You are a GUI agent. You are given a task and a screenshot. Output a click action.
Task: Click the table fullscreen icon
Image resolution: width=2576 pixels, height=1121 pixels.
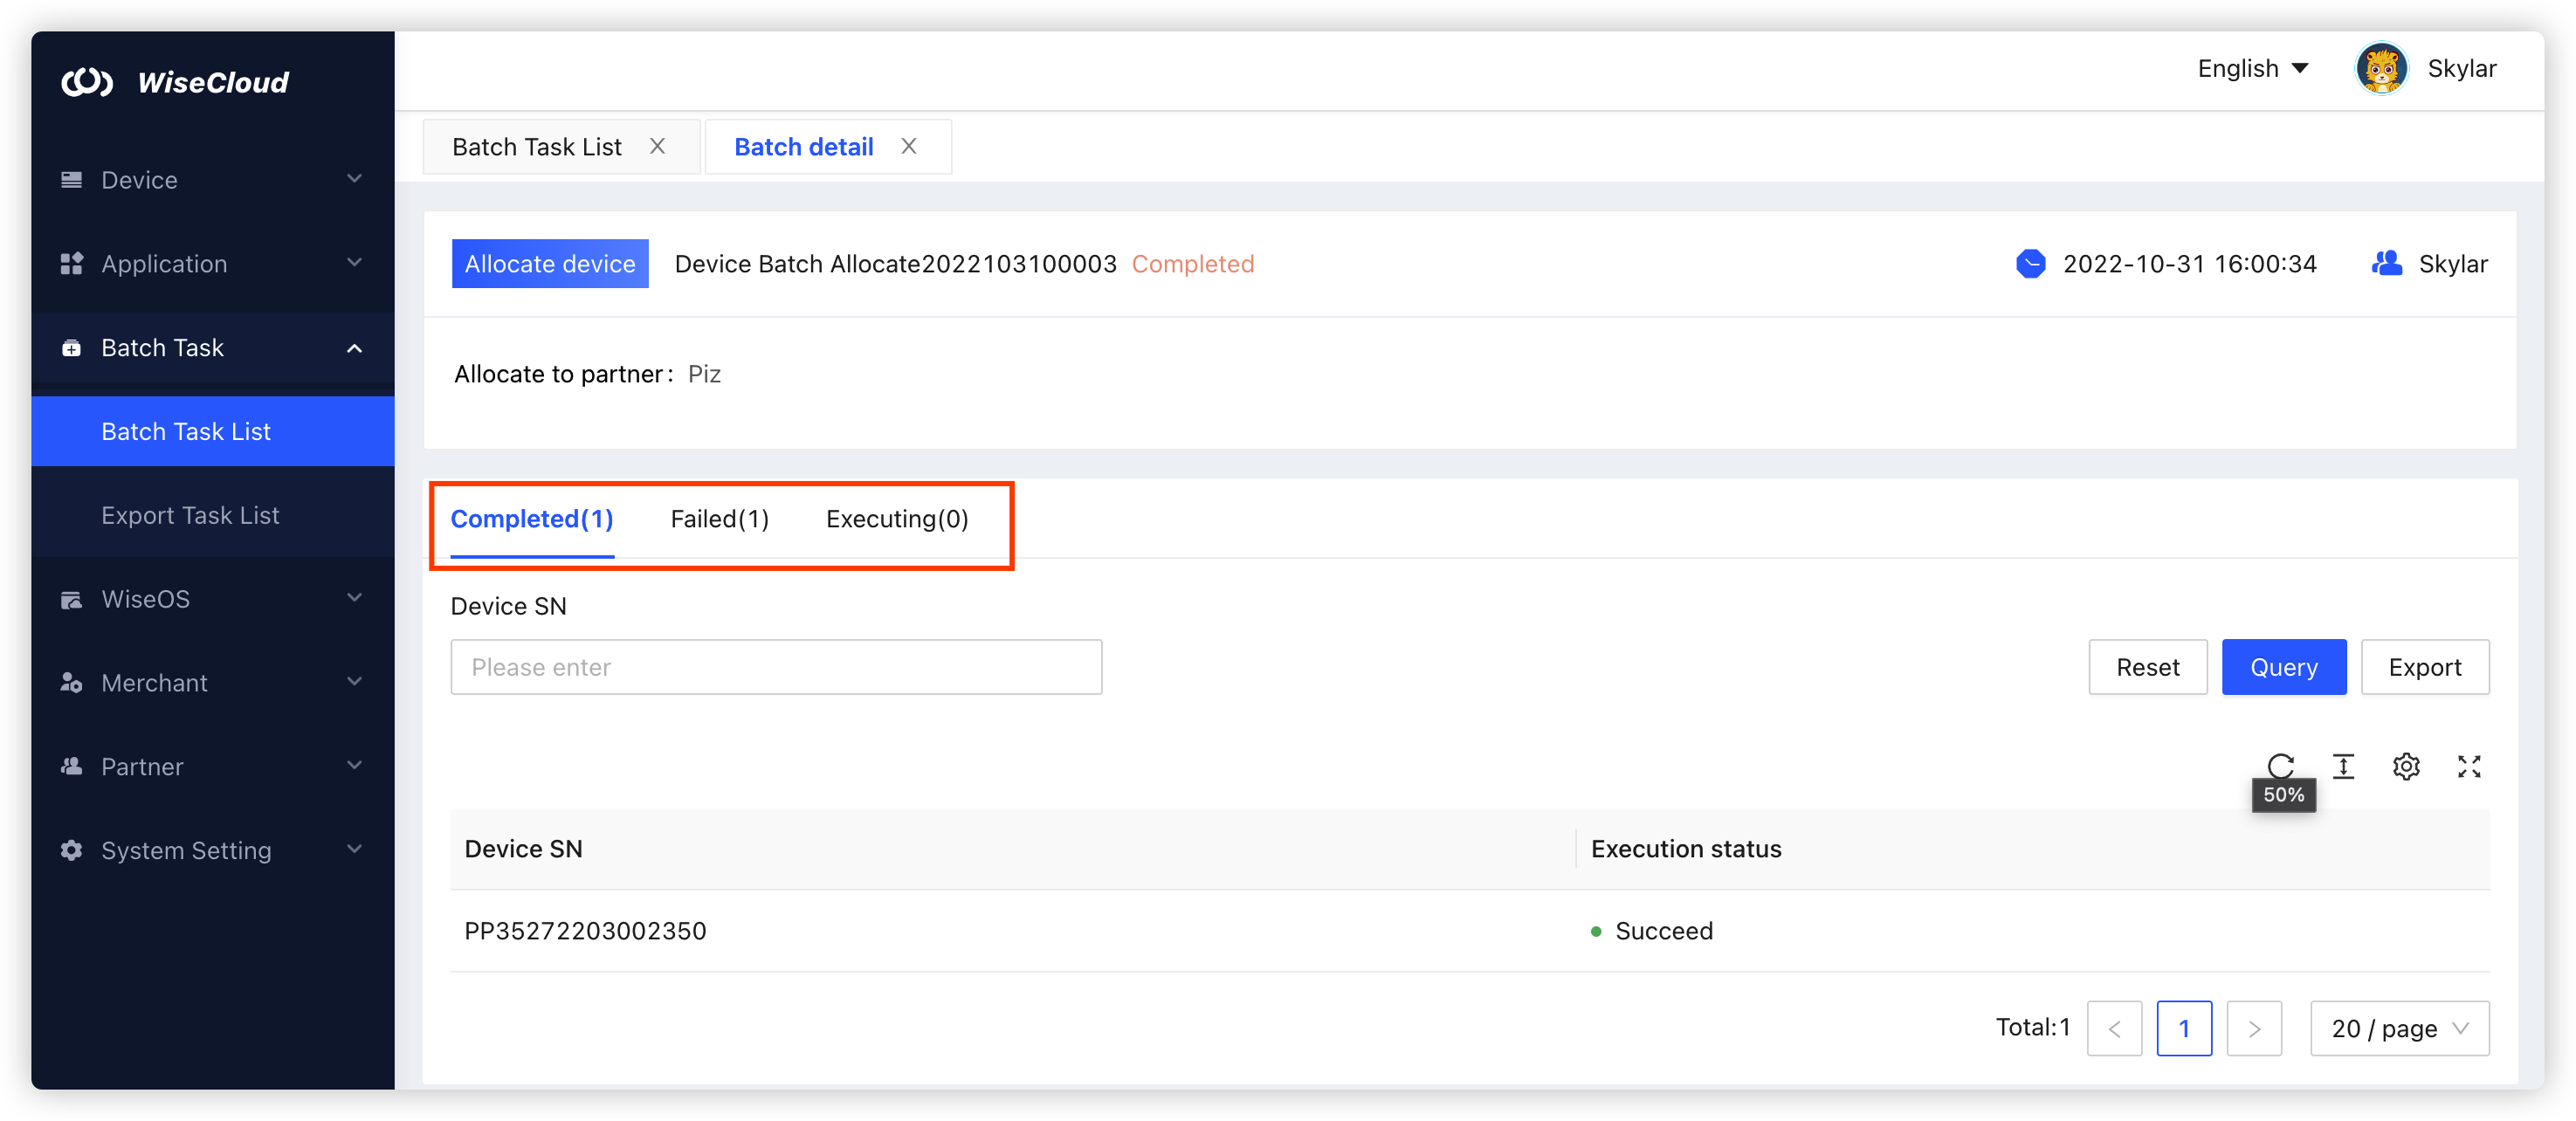point(2469,766)
